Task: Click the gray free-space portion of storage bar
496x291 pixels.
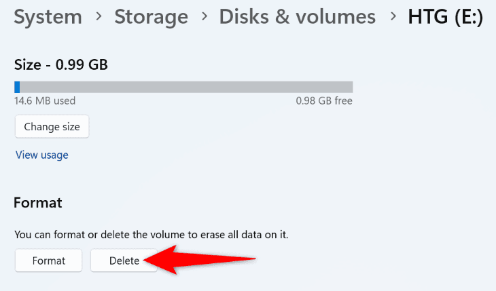Action: click(x=186, y=87)
